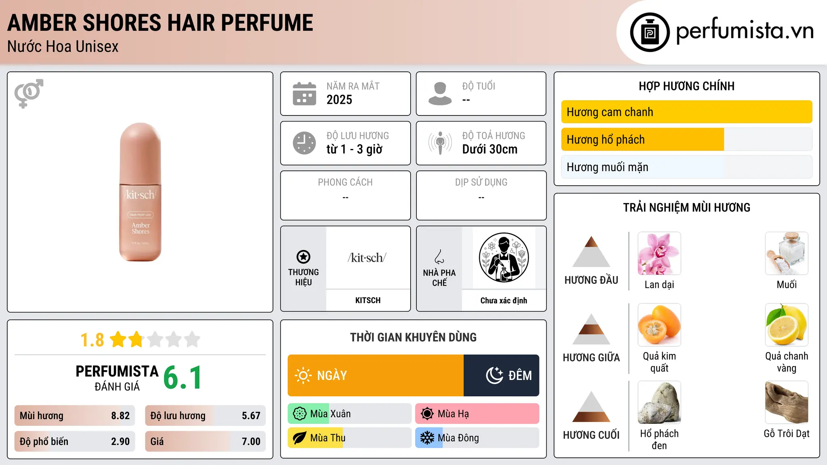827x465 pixels.
Task: Click the moon icon in the Đêm bar
Action: [x=494, y=375]
